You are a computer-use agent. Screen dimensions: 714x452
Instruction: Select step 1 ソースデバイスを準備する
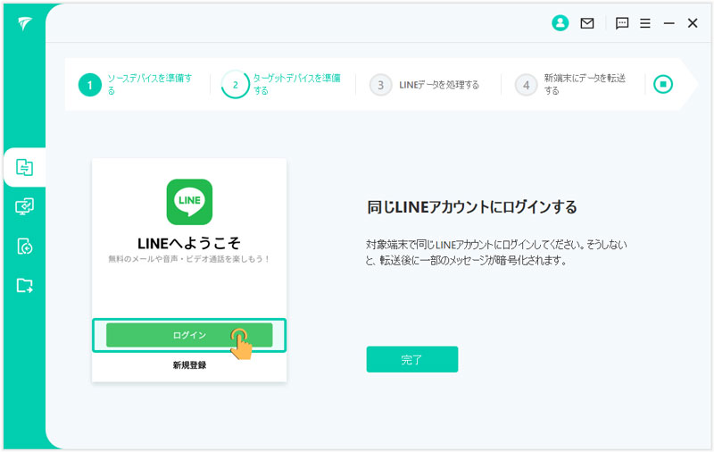tap(136, 84)
